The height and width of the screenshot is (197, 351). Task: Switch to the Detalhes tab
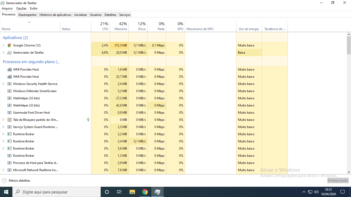(110, 15)
